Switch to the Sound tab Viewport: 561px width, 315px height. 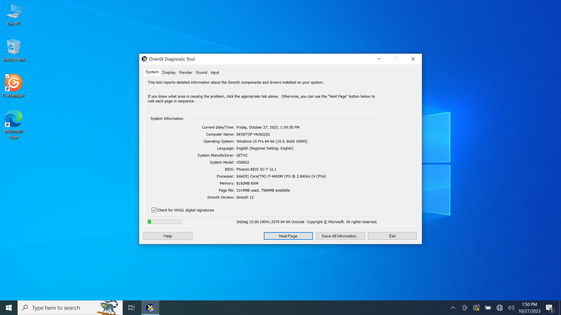click(x=201, y=72)
